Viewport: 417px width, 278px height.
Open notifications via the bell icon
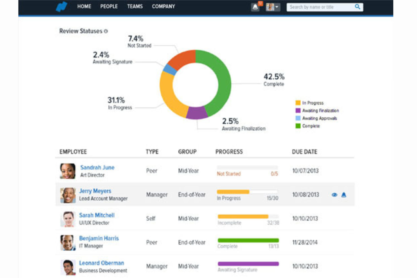click(255, 6)
